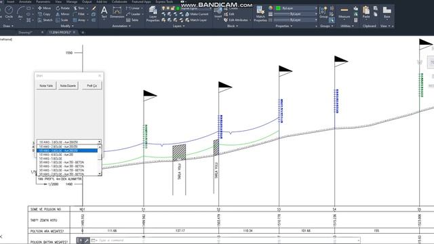434x244 pixels.
Task: Click the Rotate tool
Action: 62,8
